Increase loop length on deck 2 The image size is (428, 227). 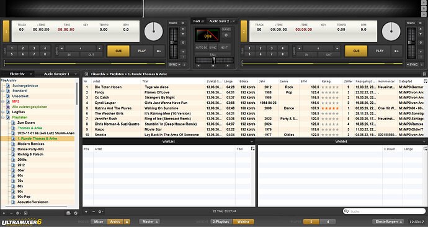click(337, 48)
